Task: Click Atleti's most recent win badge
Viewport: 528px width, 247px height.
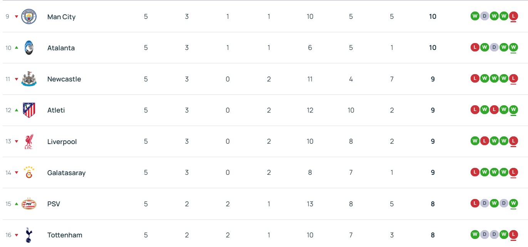Action: click(x=513, y=109)
